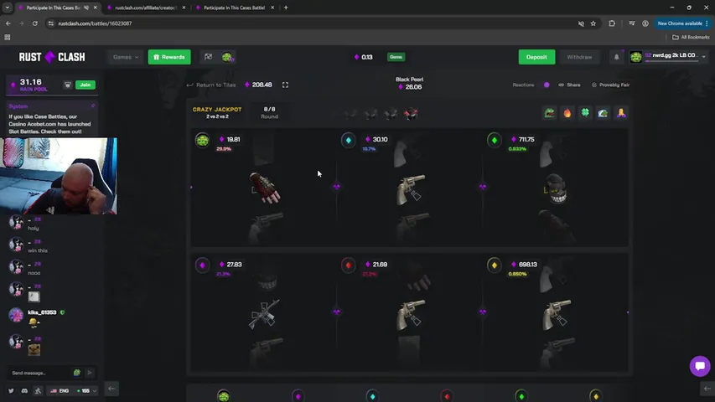The height and width of the screenshot is (402, 715).
Task: Click the Black Pearl case name
Action: pyautogui.click(x=410, y=80)
